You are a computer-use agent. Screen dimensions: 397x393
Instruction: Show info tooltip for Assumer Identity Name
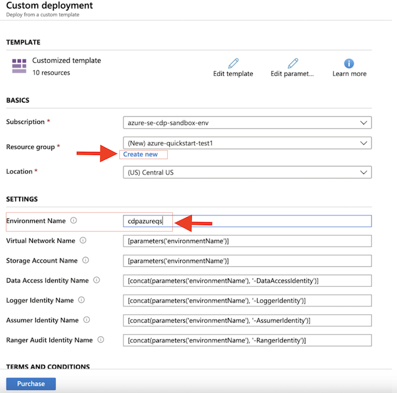pyautogui.click(x=86, y=320)
